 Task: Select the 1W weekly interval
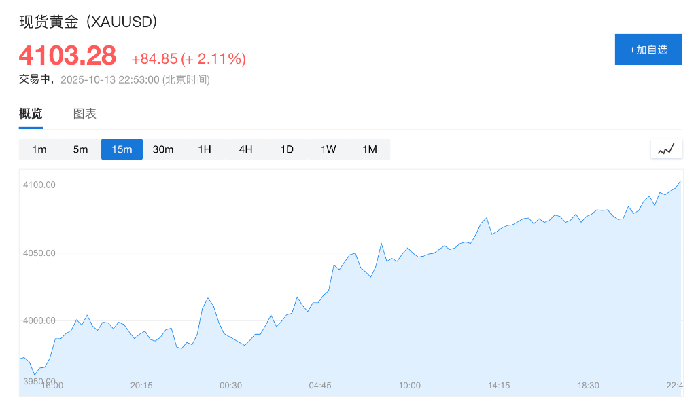(328, 149)
